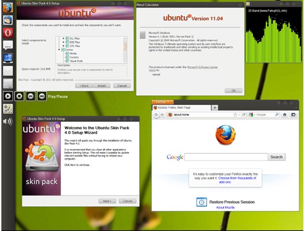Click the Firefox back arrow button
The image size is (304, 231).
click(156, 115)
